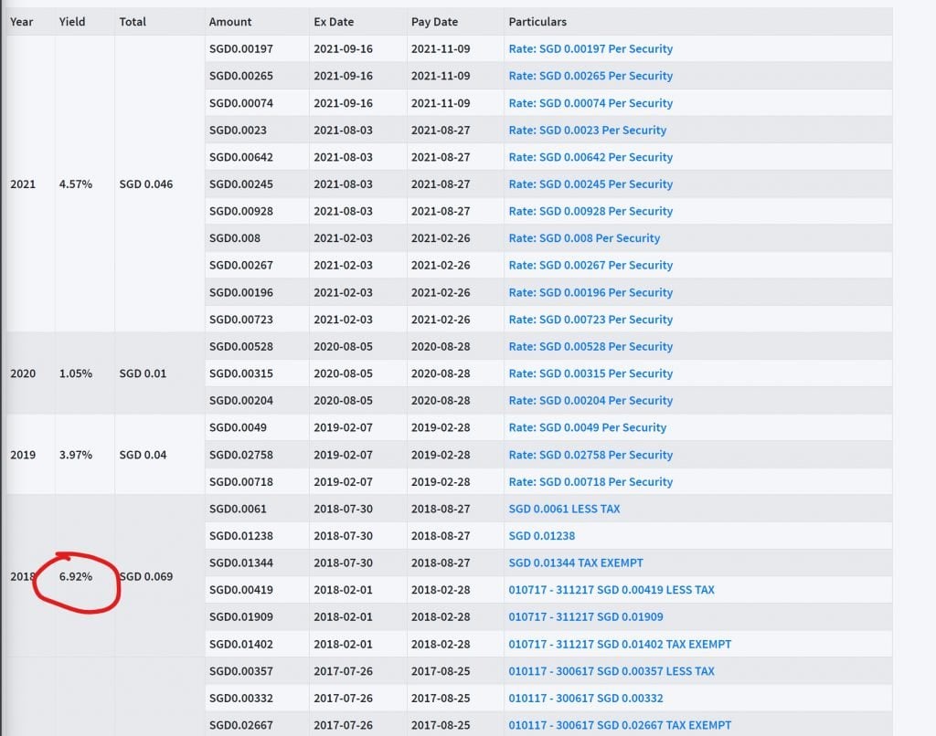The width and height of the screenshot is (936, 736).
Task: Open "010117 - 300617 SGD 0.02667 TAX EXEMPT" link
Action: 620,725
